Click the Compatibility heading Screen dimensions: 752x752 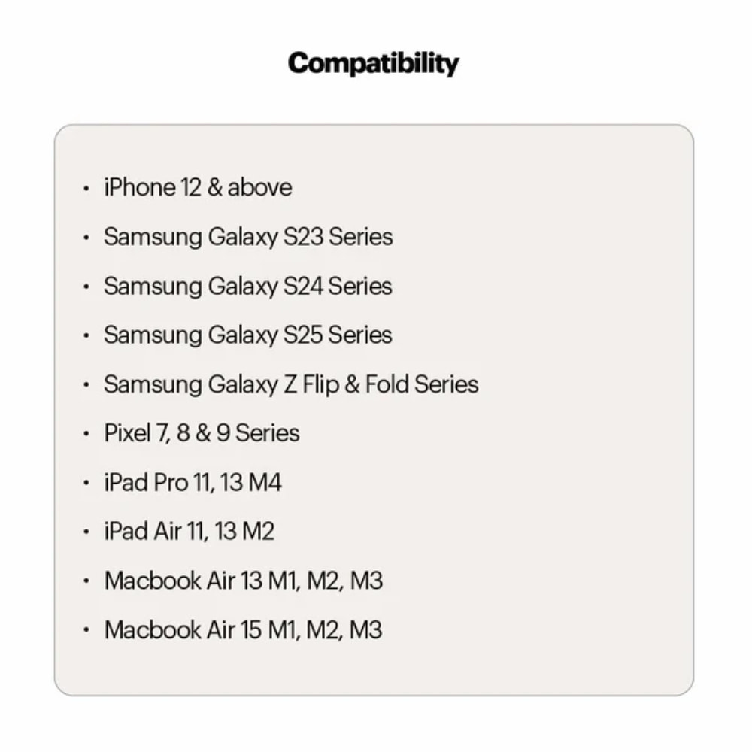373,63
